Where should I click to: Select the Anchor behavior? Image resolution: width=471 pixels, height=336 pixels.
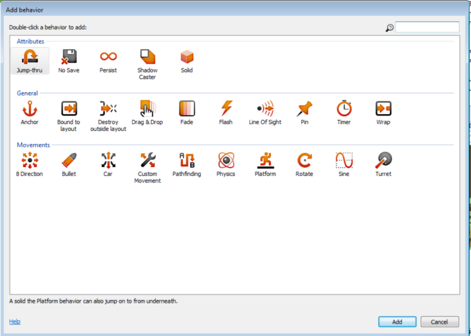(x=30, y=113)
